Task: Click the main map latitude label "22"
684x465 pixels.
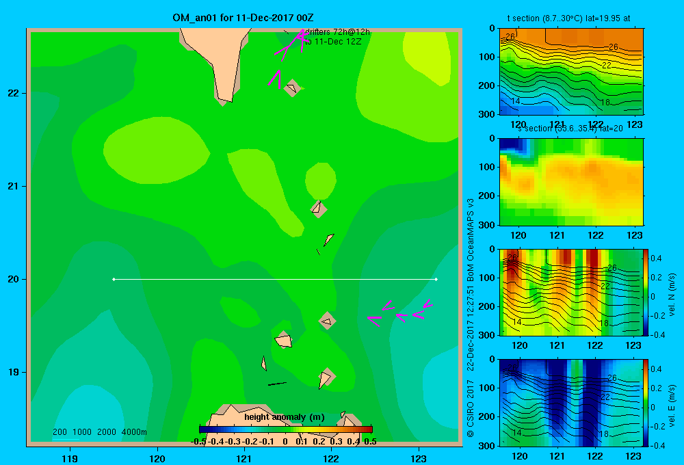Action: [13, 93]
